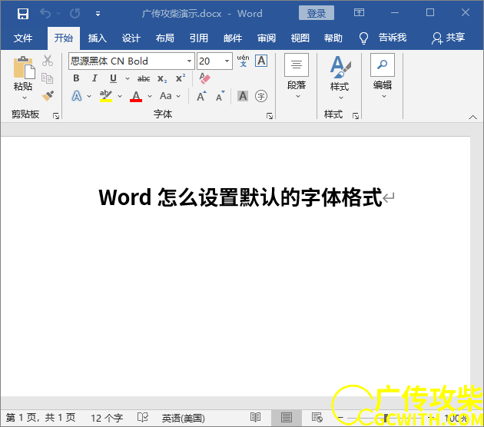Toggle subscript formatting
The height and width of the screenshot is (427, 484).
coord(162,78)
